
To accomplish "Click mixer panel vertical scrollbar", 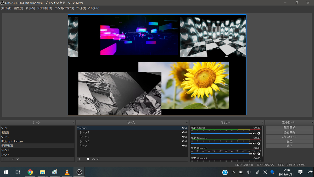I will [262, 142].
